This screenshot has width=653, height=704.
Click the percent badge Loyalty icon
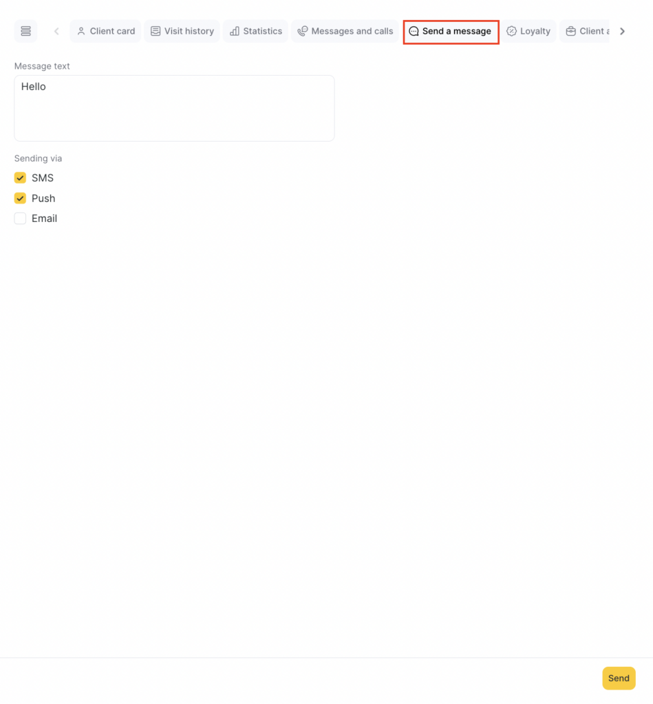511,31
